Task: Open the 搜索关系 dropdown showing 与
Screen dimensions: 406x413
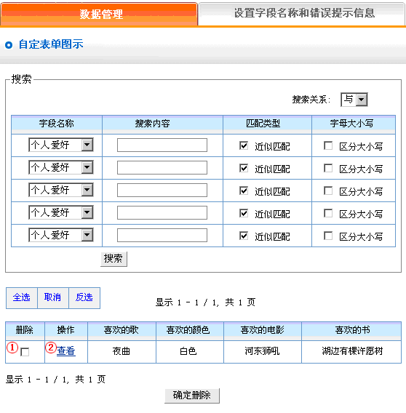Action: pyautogui.click(x=354, y=100)
